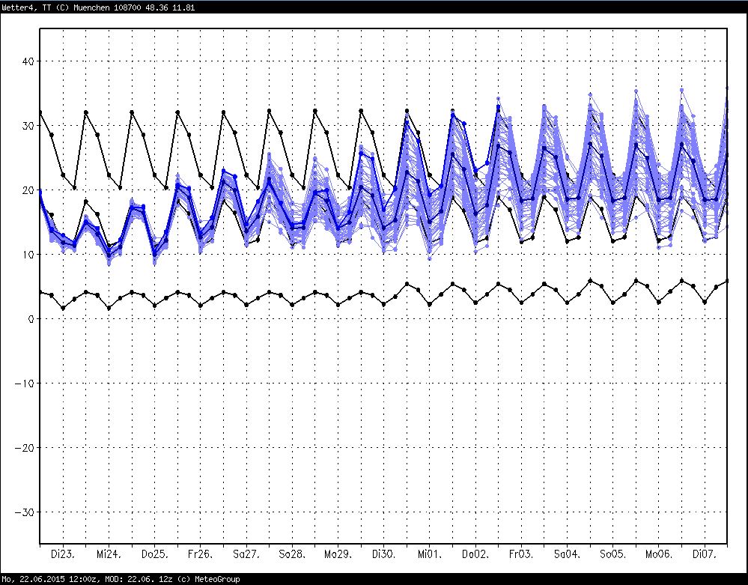
Task: Click the -30 y-axis label
Action: (x=23, y=512)
